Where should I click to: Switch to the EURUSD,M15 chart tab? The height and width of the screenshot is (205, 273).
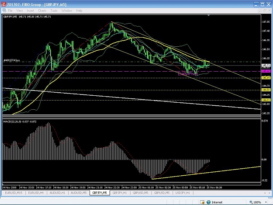[14, 193]
